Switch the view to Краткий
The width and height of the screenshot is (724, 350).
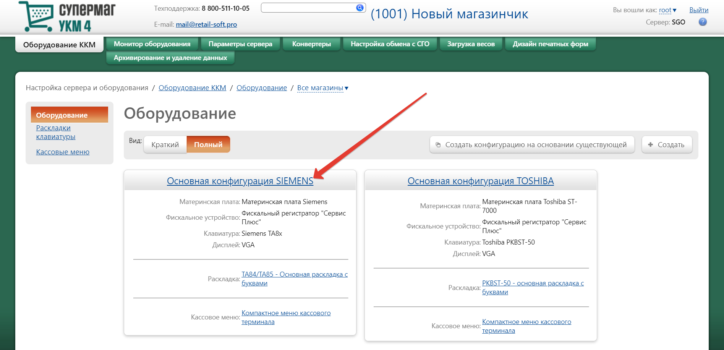pos(165,144)
